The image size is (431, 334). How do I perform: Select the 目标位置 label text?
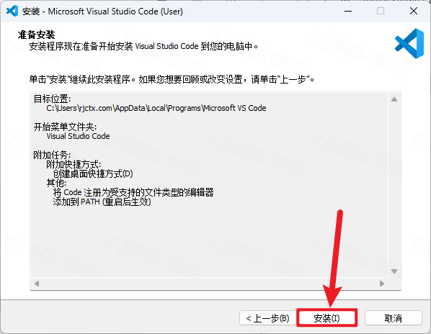52,99
